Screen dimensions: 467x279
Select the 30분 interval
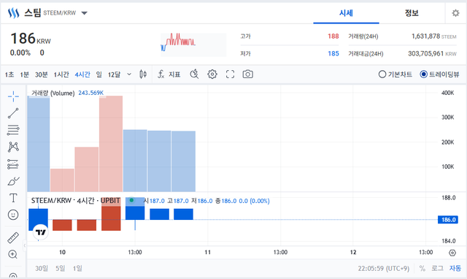(x=42, y=74)
